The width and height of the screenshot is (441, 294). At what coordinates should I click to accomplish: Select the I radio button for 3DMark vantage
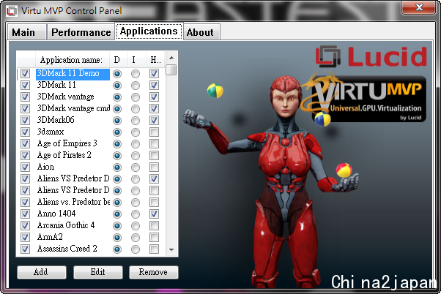tap(136, 97)
